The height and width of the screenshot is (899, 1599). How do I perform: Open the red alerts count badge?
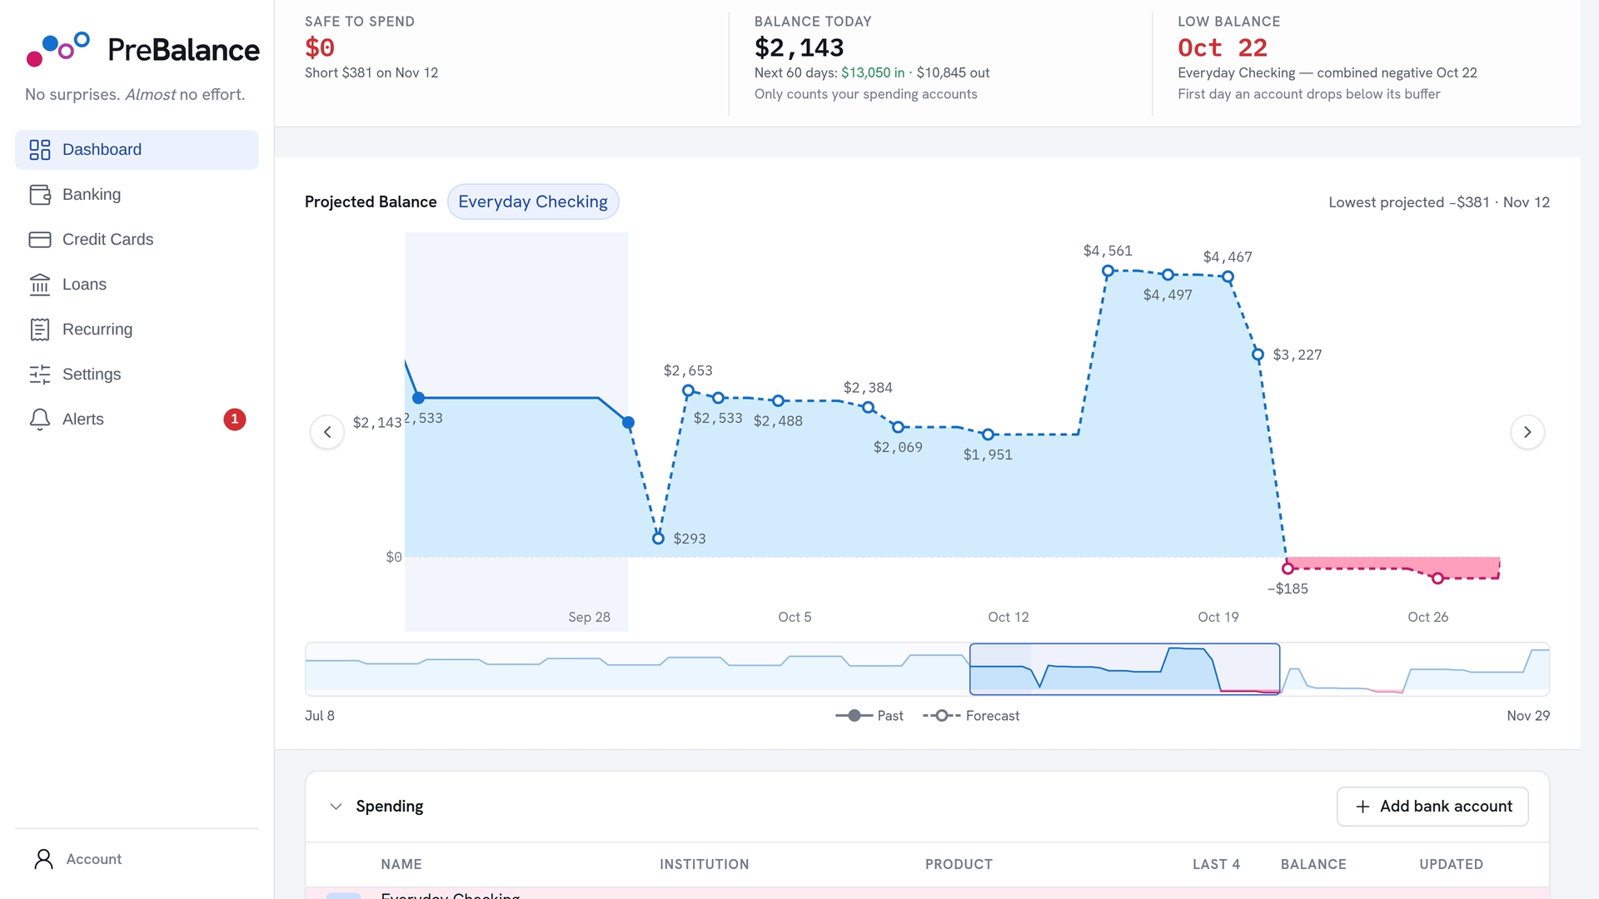tap(235, 420)
